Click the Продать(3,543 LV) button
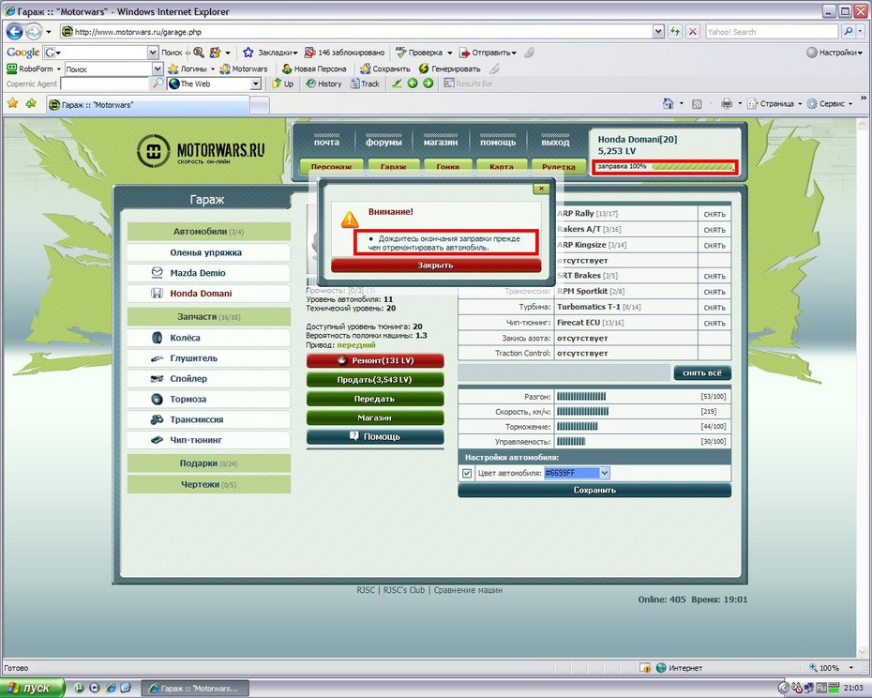The width and height of the screenshot is (872, 698). (x=375, y=380)
